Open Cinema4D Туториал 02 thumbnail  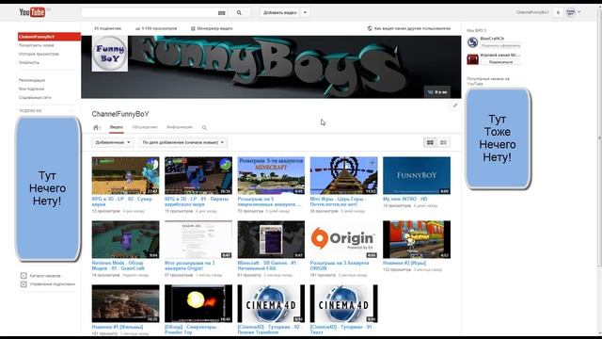271,303
